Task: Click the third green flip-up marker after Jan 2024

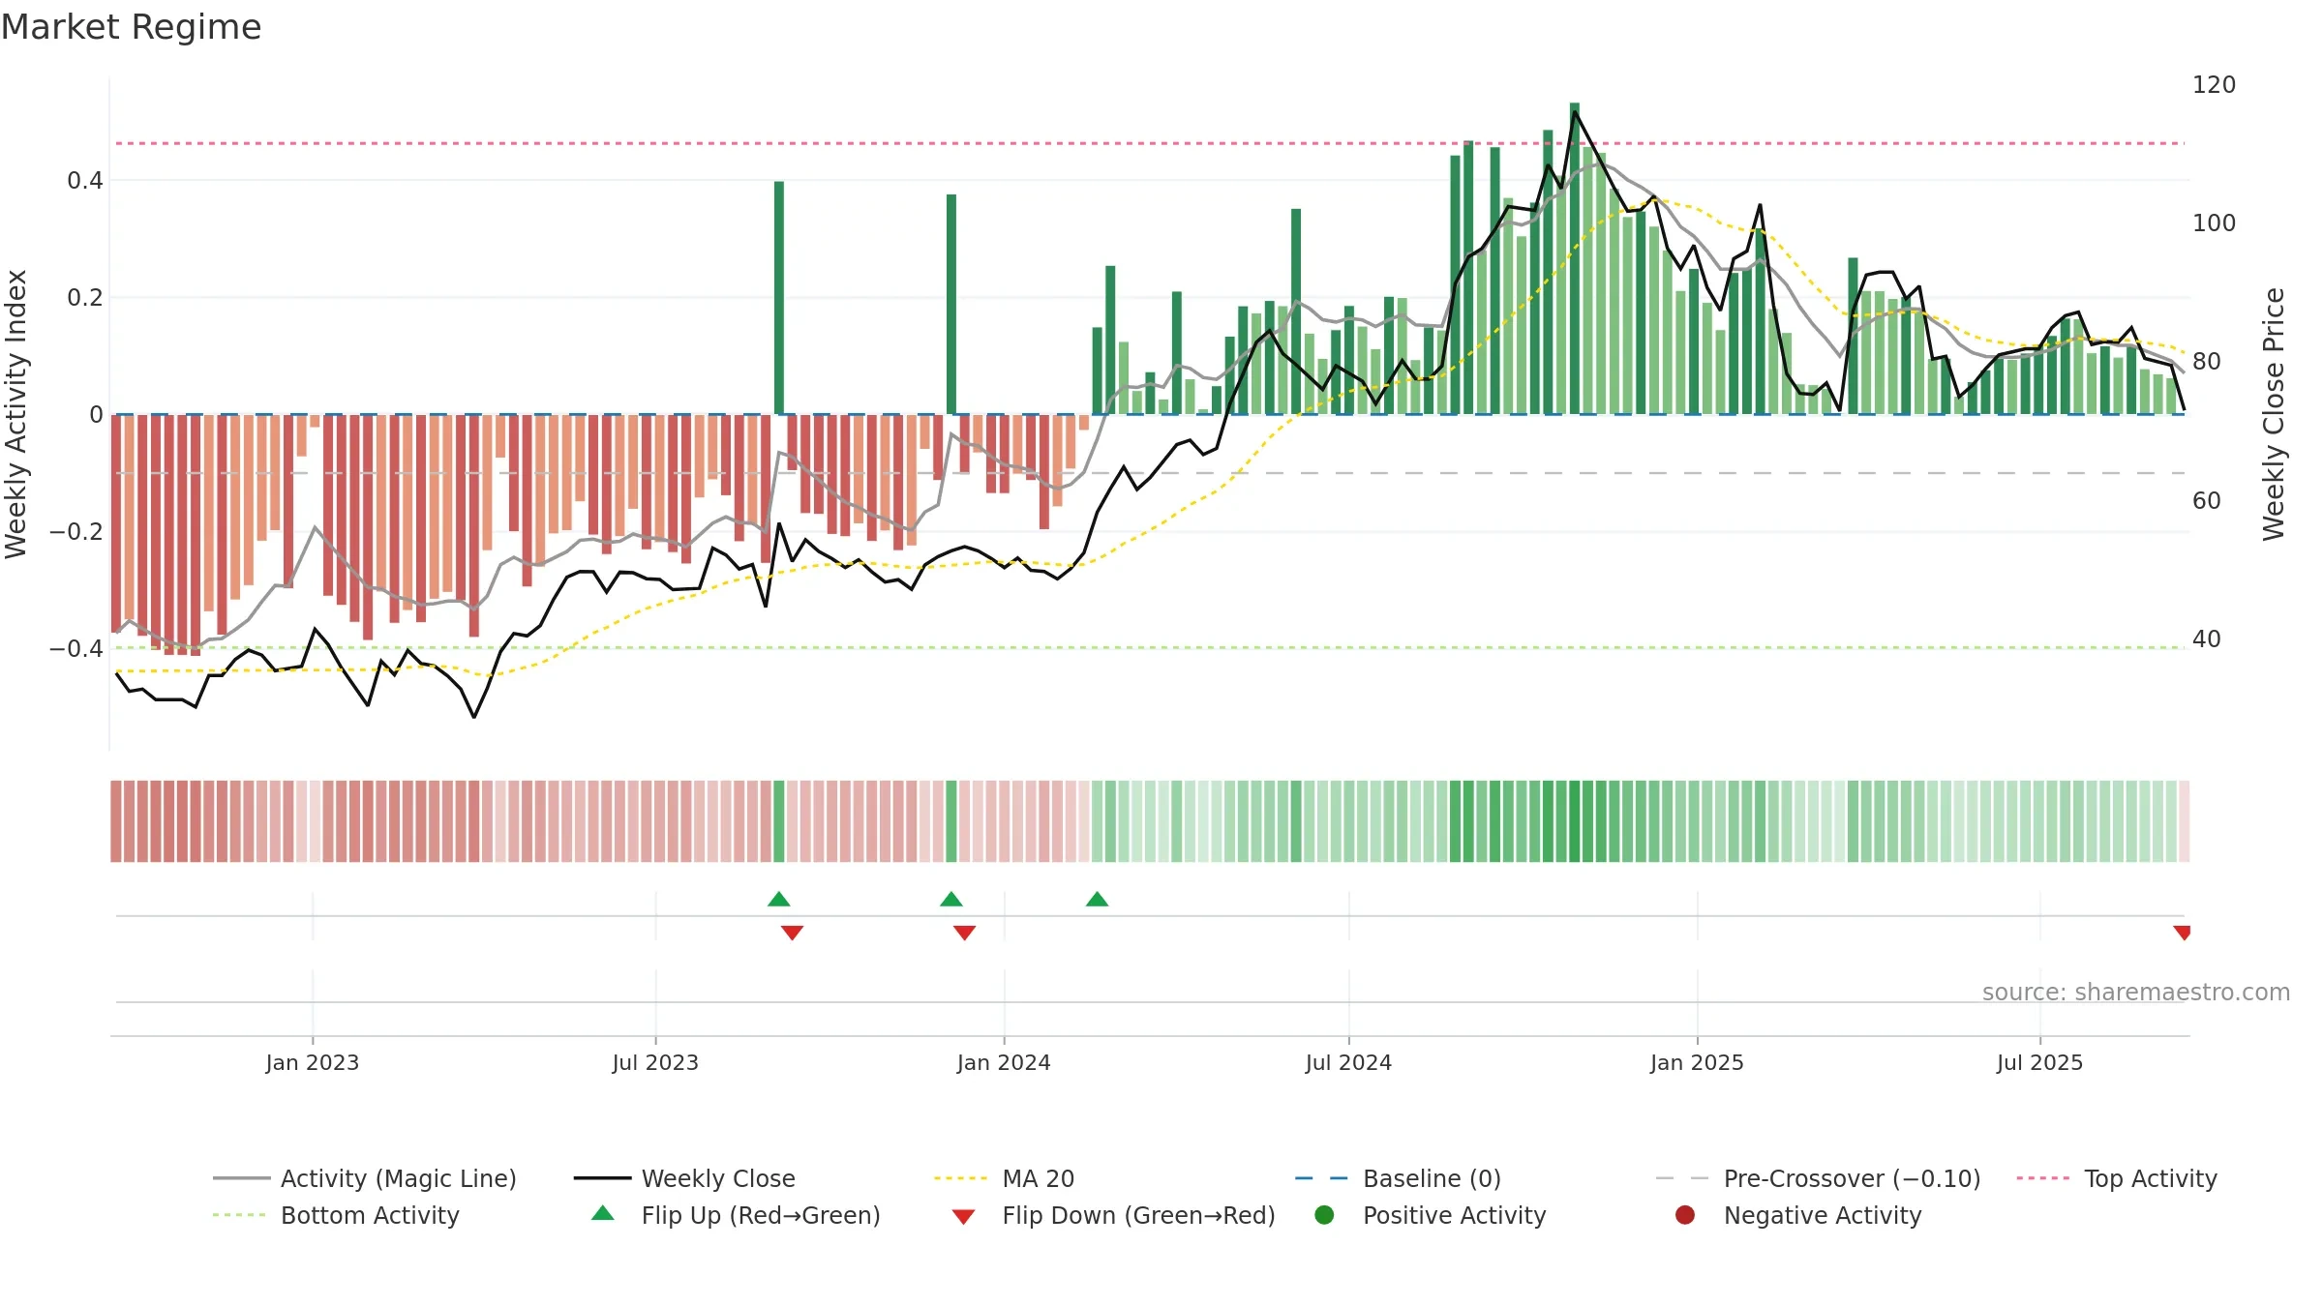Action: pyautogui.click(x=1097, y=899)
